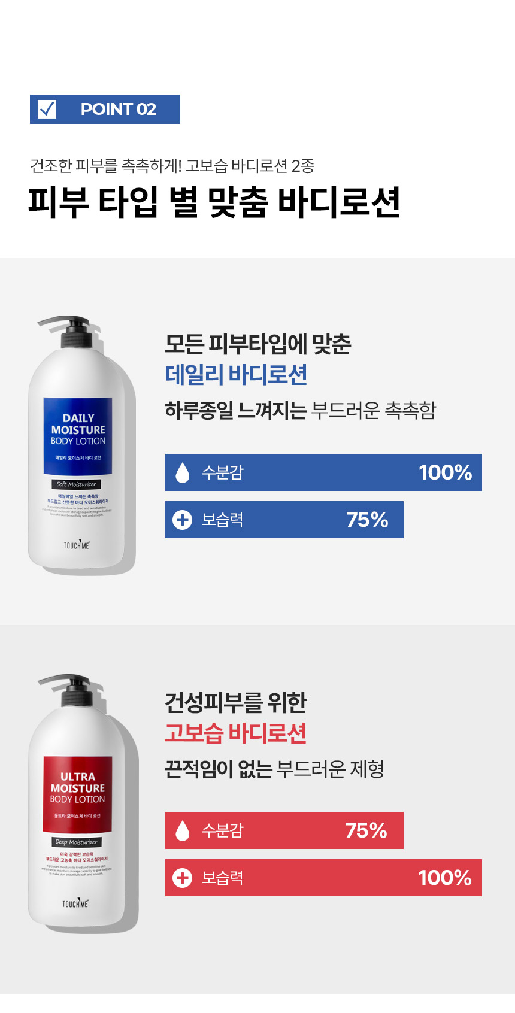
Task: Click the water drop icon in blue 수분감 bar
Action: point(182,472)
